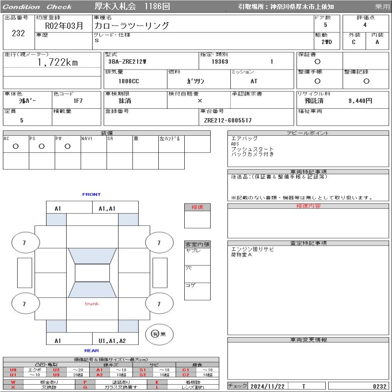
Task: Click the PW equipped circle mark
Action: (x=68, y=146)
